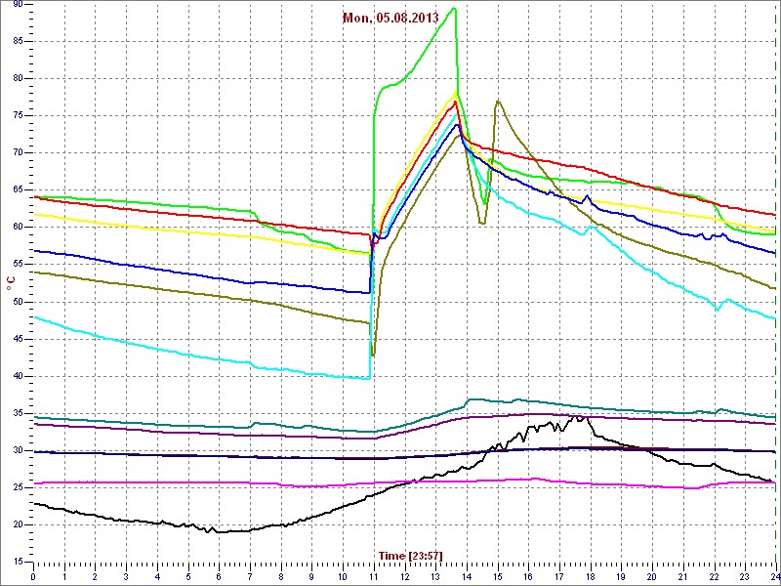Select the 65 label on the temperature axis
Viewport: 781px width, 586px height.
17,190
